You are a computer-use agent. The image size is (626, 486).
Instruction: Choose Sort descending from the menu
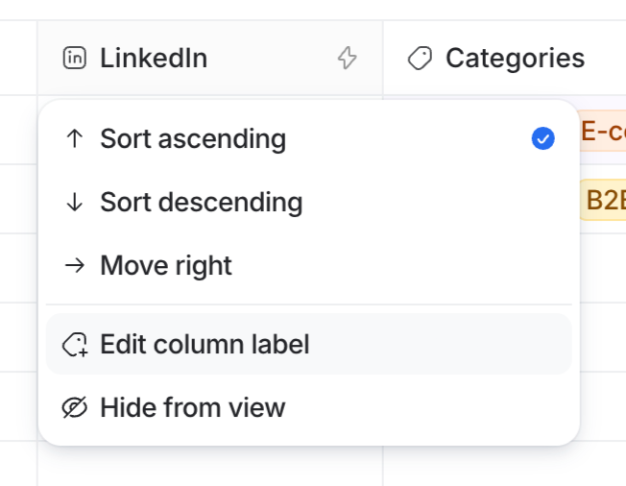coord(202,203)
